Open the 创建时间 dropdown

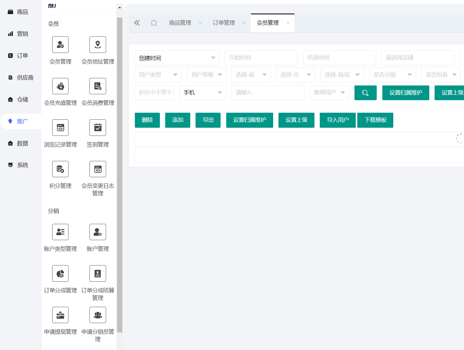(177, 58)
